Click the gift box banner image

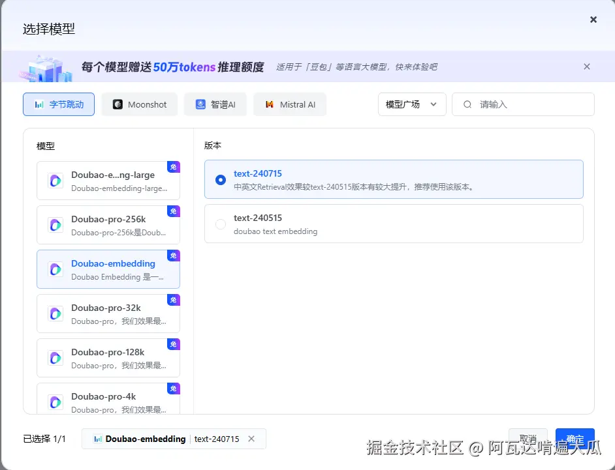(46, 68)
